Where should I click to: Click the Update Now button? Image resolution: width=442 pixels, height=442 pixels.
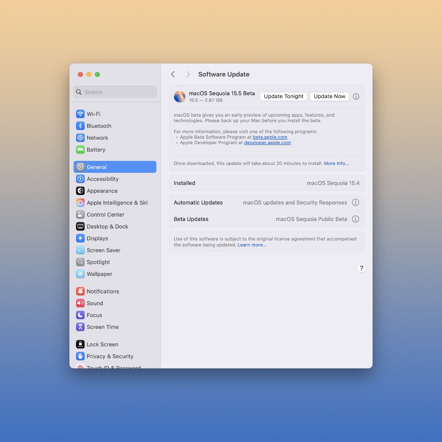(x=329, y=96)
